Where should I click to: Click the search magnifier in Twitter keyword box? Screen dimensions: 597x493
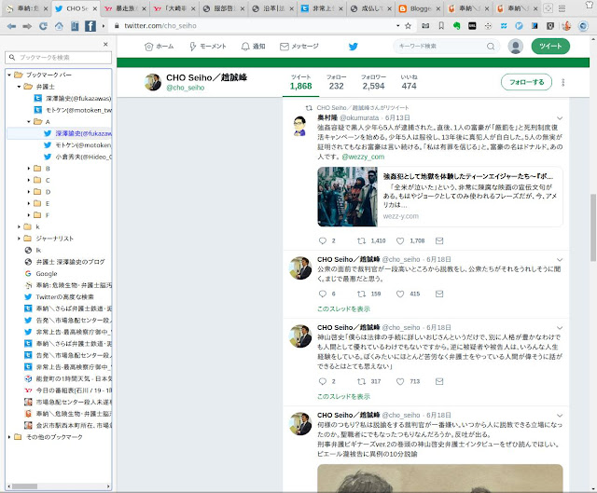point(491,47)
